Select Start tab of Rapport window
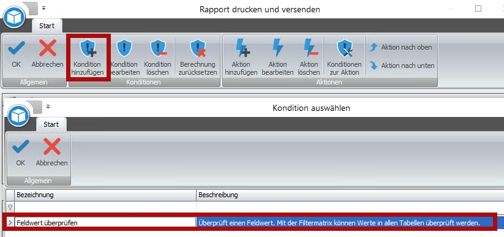504x237 pixels. pyautogui.click(x=47, y=26)
